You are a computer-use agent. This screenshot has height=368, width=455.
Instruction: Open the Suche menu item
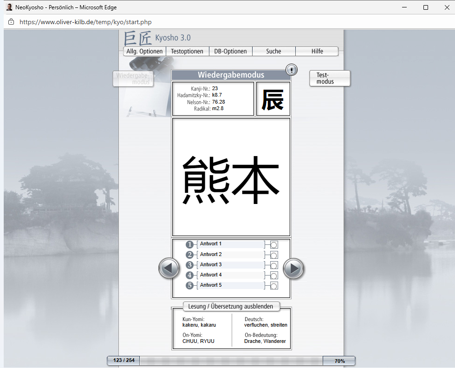point(273,52)
